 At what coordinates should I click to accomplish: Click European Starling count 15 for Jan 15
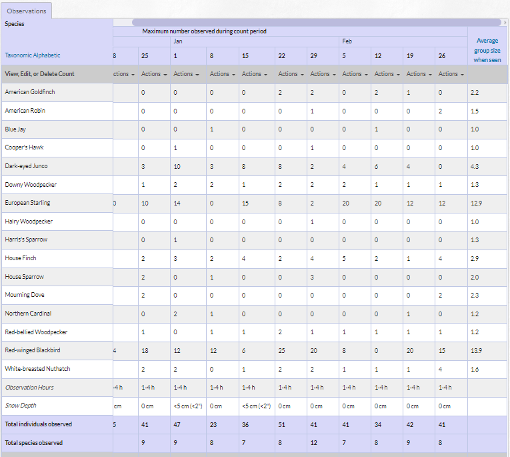pos(245,203)
